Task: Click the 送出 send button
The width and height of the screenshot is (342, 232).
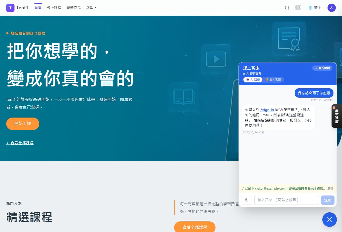Action: (x=328, y=200)
